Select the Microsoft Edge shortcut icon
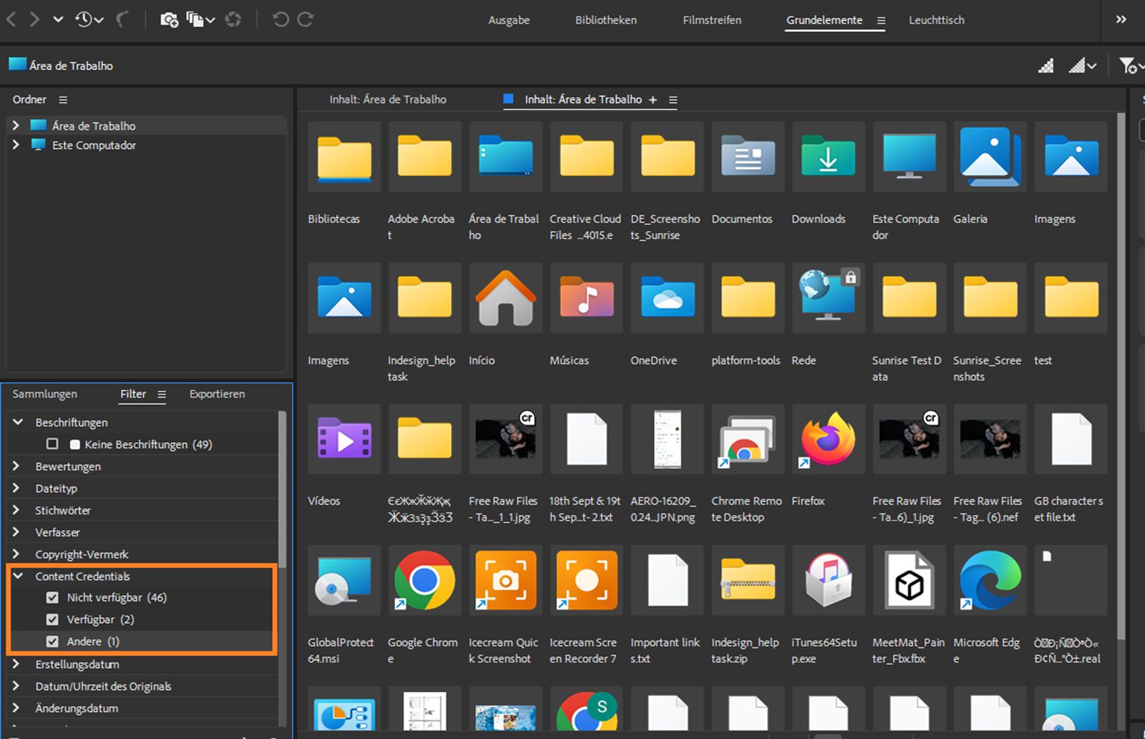The height and width of the screenshot is (739, 1145). click(x=990, y=581)
